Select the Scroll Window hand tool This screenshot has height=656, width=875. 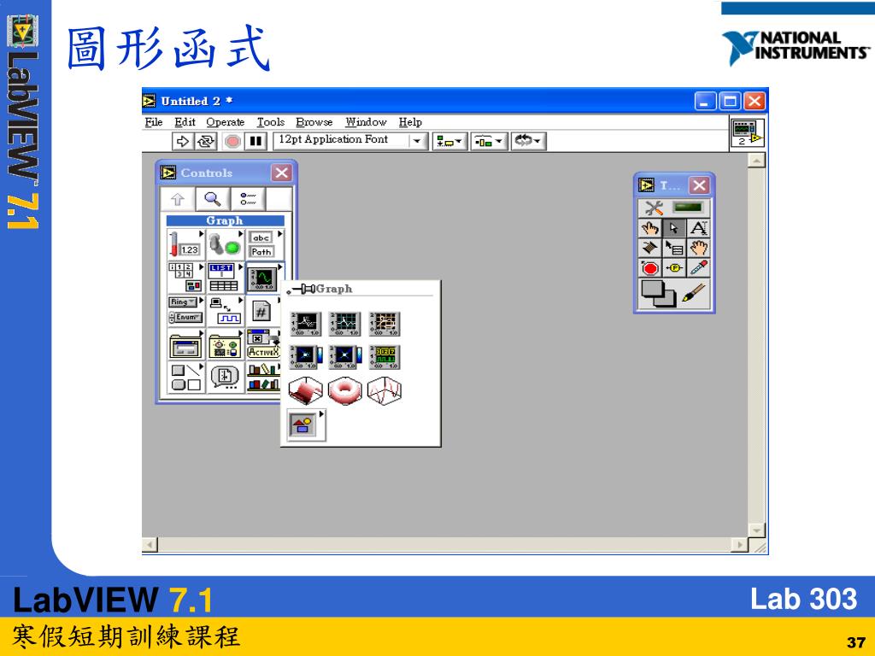pos(699,249)
